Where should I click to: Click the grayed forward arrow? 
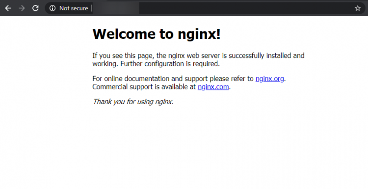[22, 8]
